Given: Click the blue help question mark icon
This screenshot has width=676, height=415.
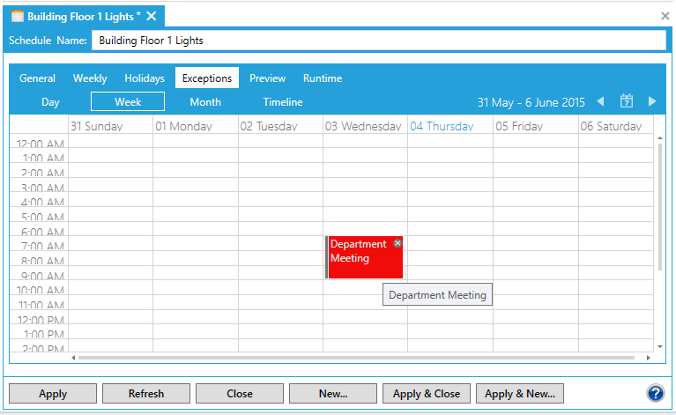Looking at the screenshot, I should pos(655,394).
